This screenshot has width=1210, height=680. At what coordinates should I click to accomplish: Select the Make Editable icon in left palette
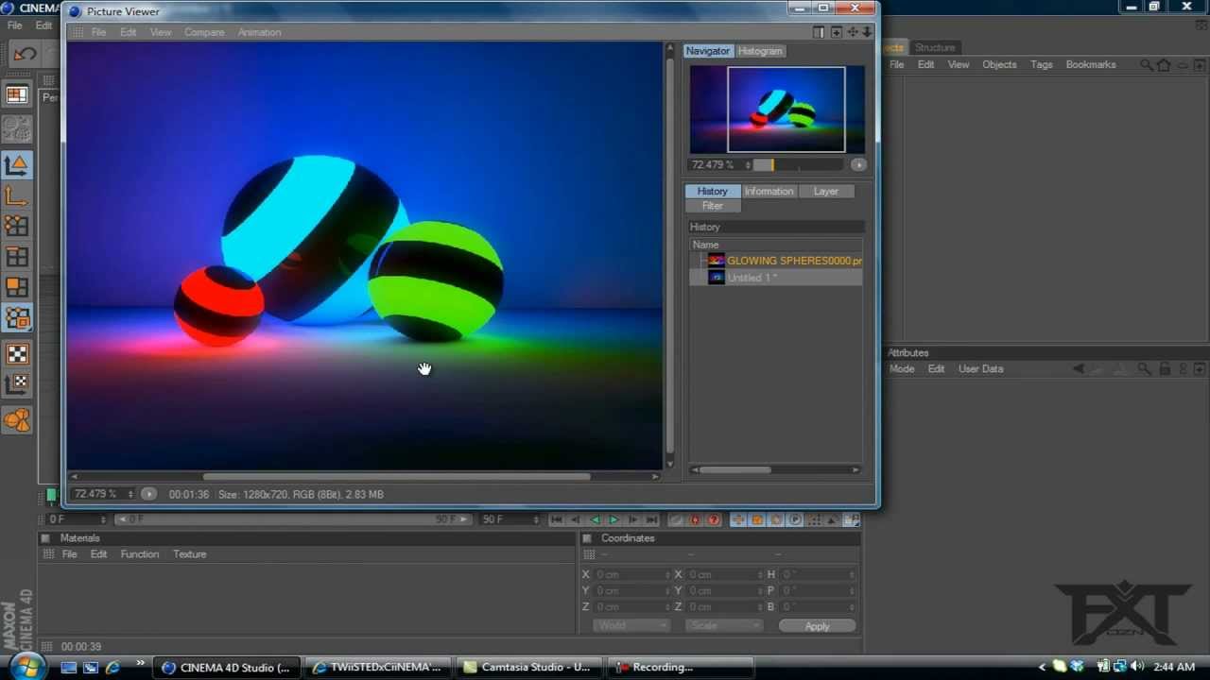tap(17, 128)
